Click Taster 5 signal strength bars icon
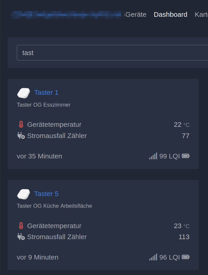 click(x=153, y=257)
